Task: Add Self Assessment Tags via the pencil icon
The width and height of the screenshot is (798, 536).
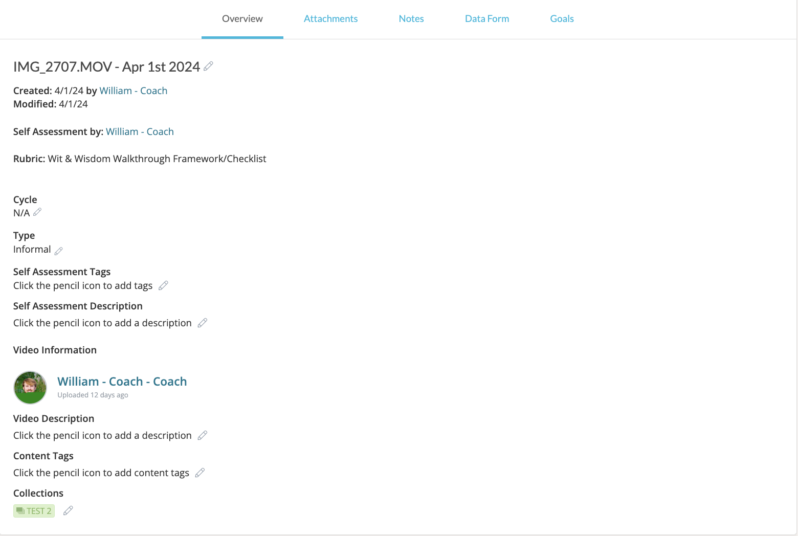Action: [163, 286]
